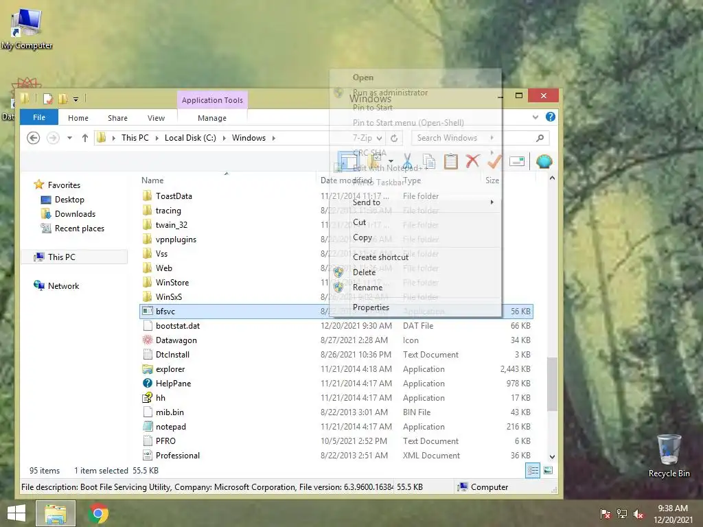Select the notepad application icon
Image resolution: width=703 pixels, height=527 pixels.
(x=148, y=427)
